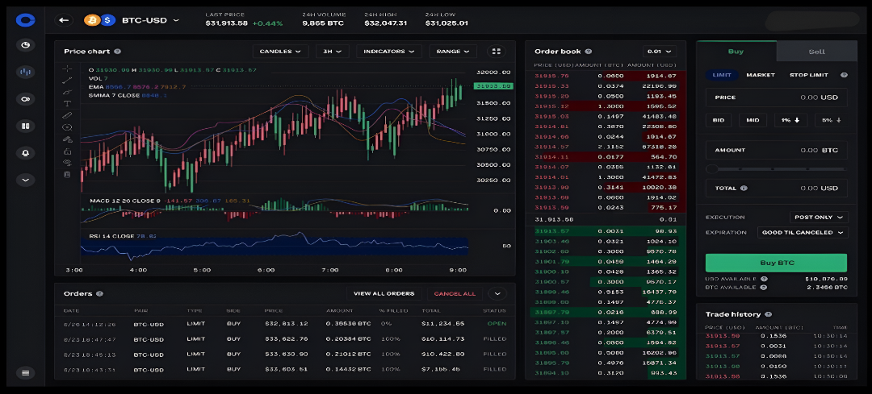Select order book ask price 31915.75

(551, 76)
